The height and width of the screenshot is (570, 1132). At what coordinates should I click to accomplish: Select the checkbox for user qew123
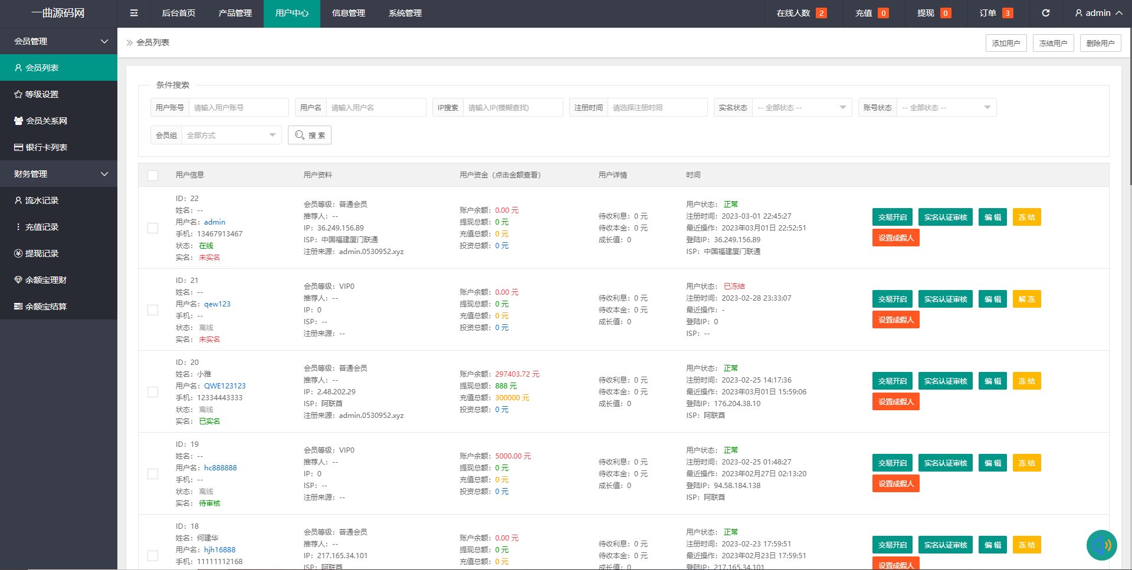pos(153,309)
